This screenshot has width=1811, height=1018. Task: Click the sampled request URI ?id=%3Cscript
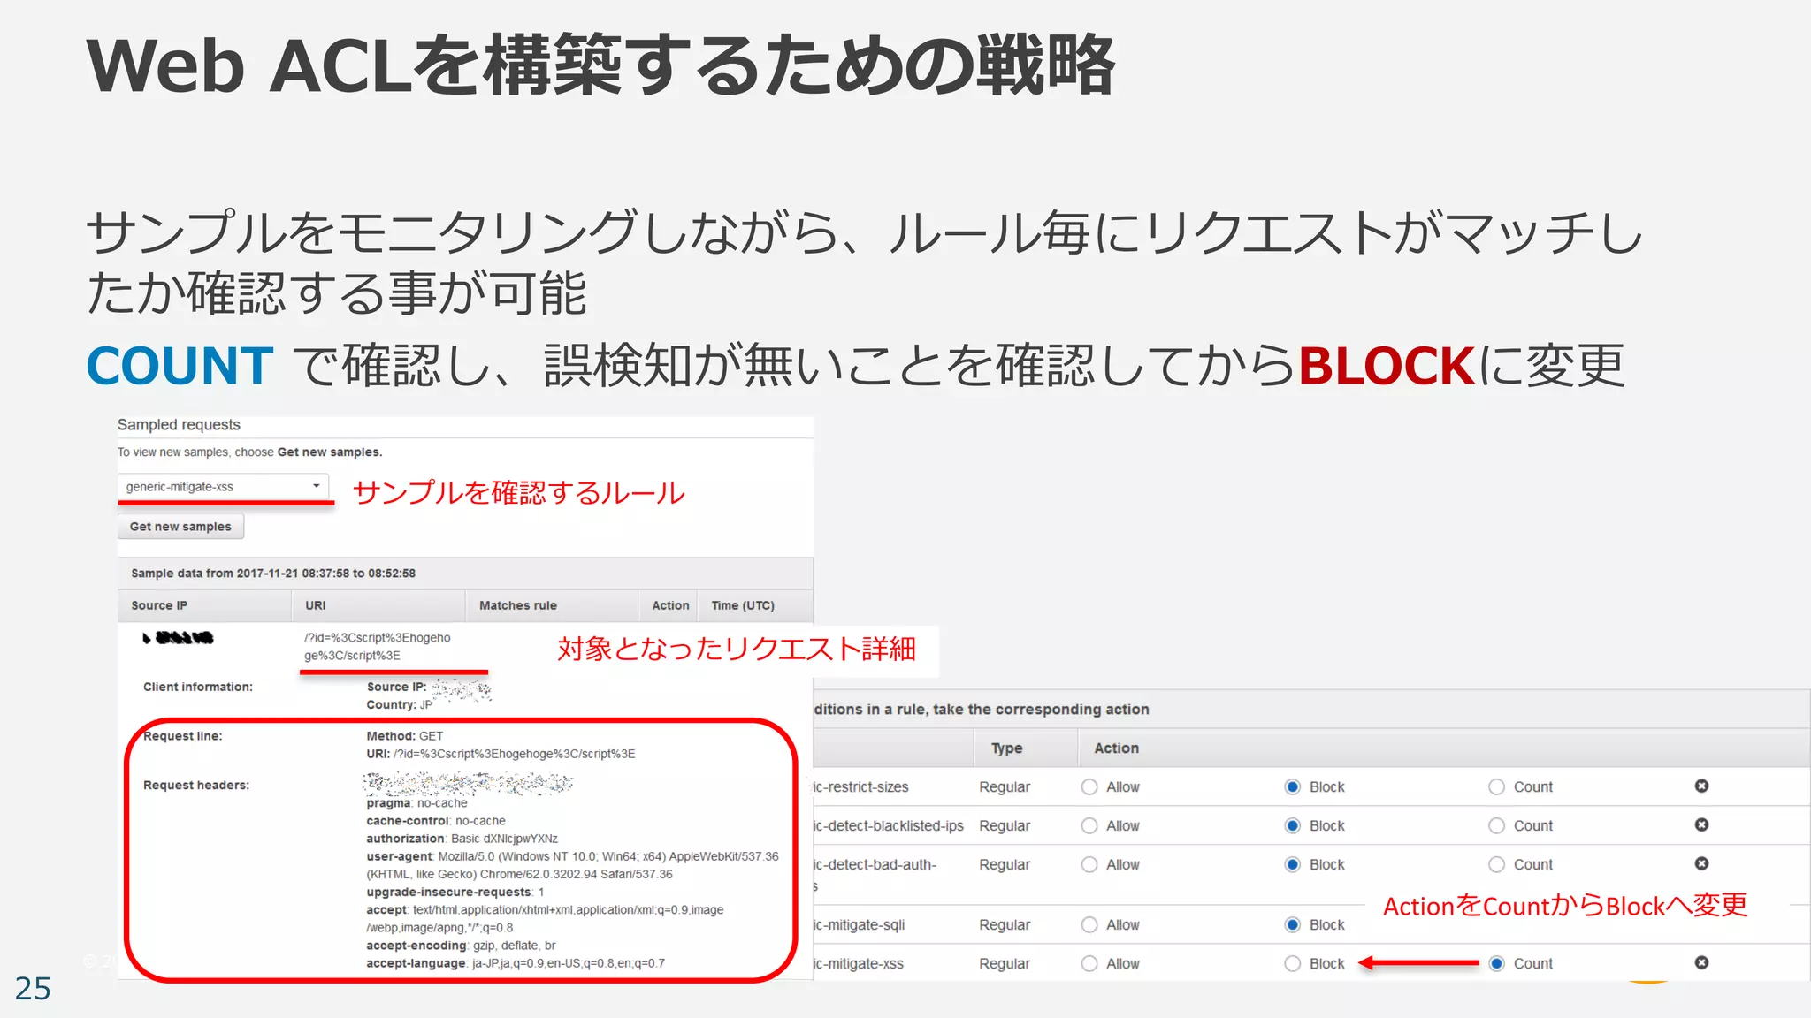click(x=378, y=647)
